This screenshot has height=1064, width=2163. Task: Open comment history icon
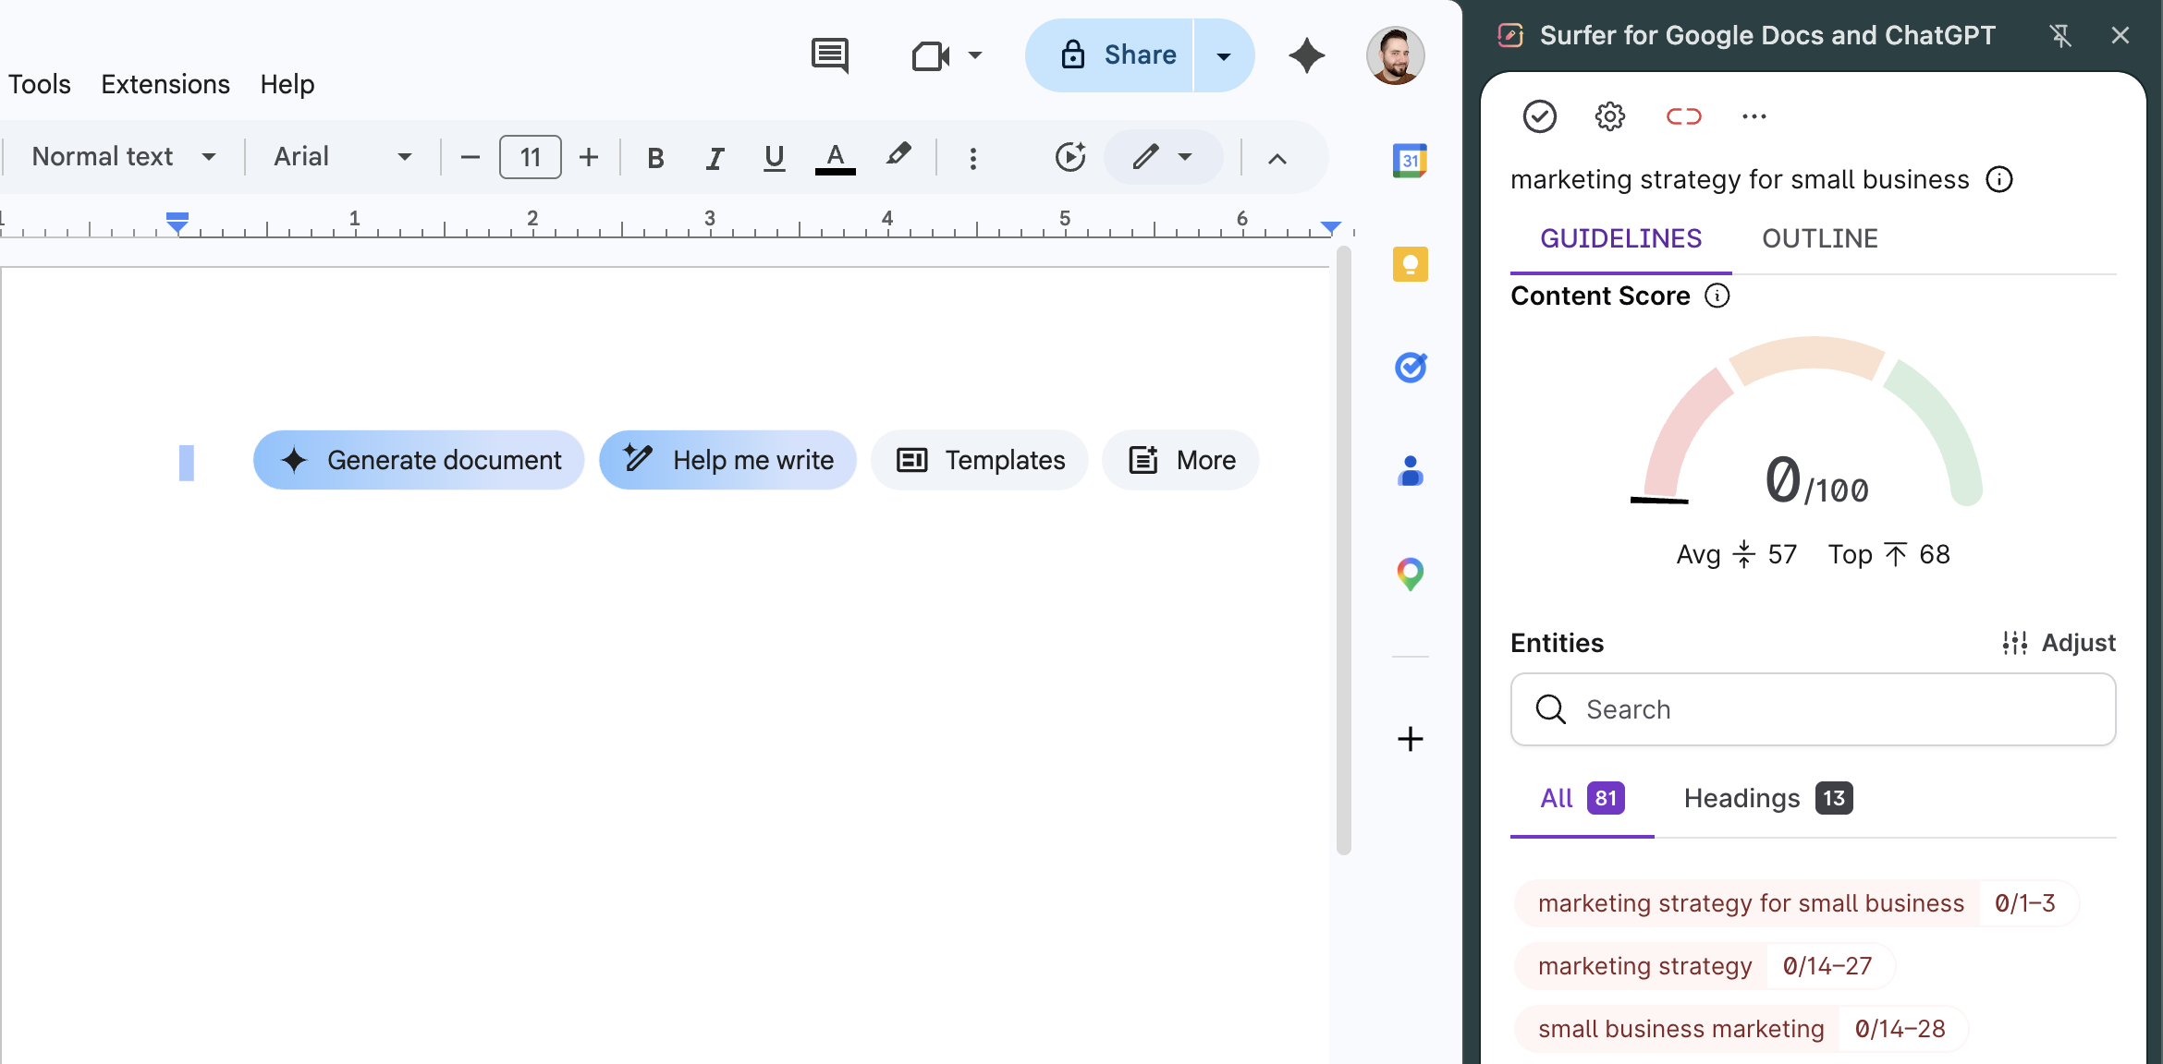coord(829,55)
